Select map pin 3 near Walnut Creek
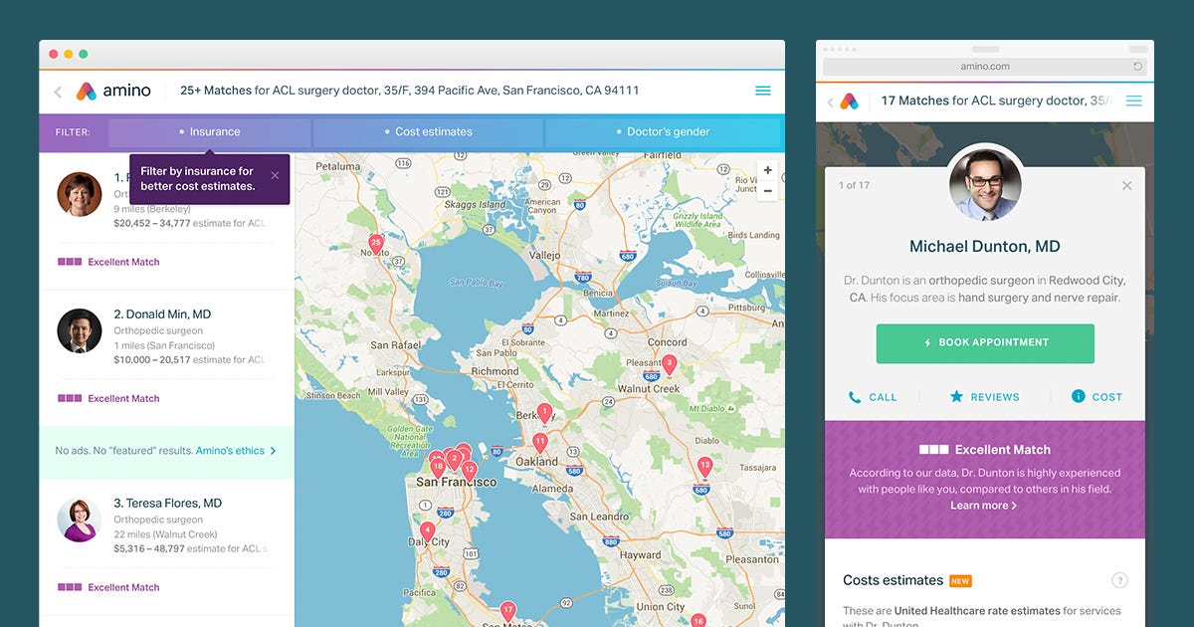 (x=669, y=364)
